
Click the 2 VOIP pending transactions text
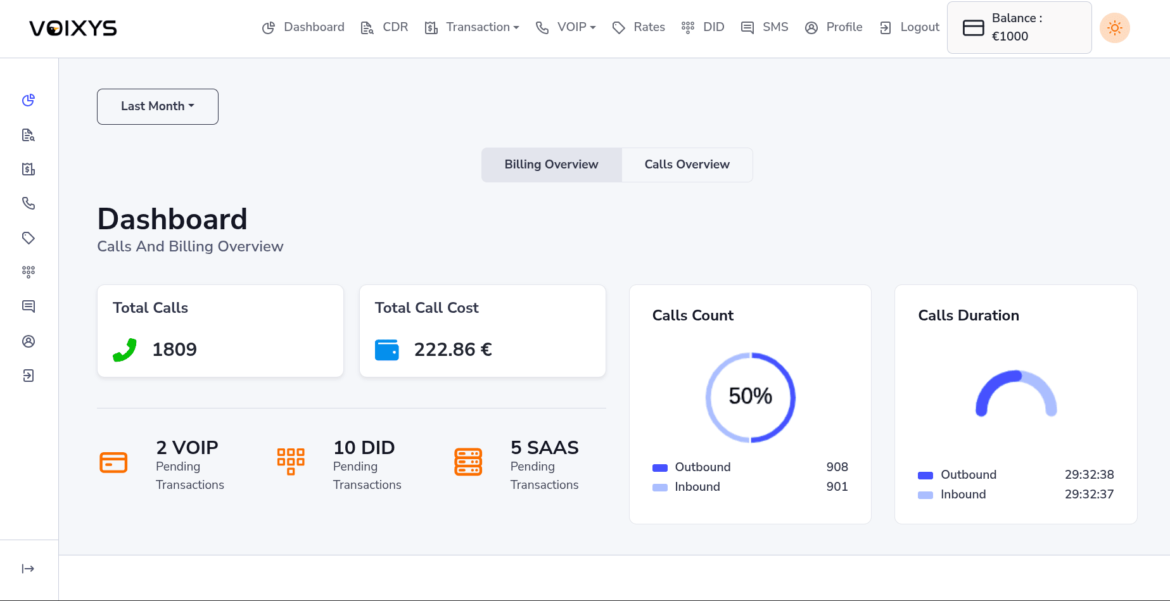(x=190, y=465)
